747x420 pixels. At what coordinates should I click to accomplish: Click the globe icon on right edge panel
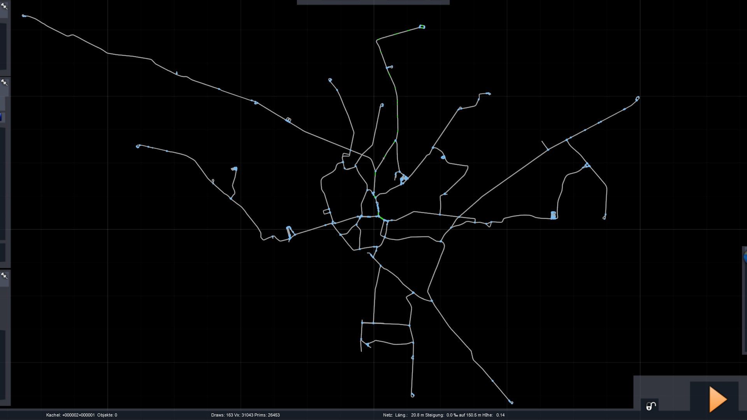pyautogui.click(x=745, y=257)
